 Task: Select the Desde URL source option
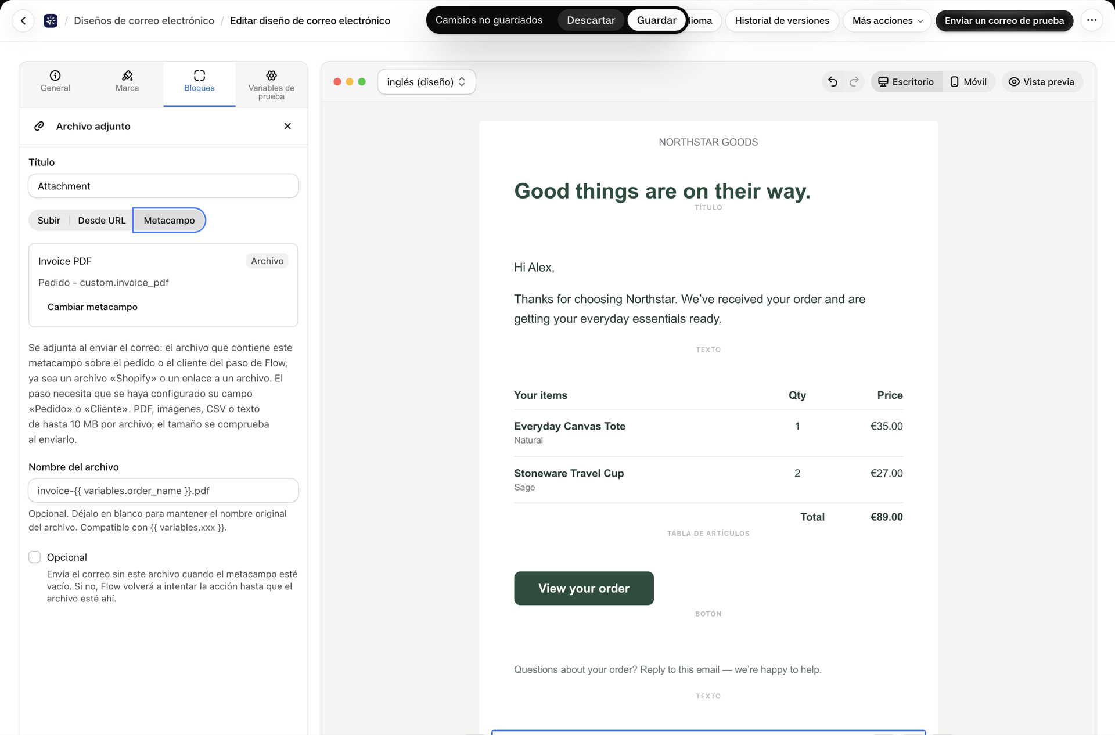coord(102,221)
